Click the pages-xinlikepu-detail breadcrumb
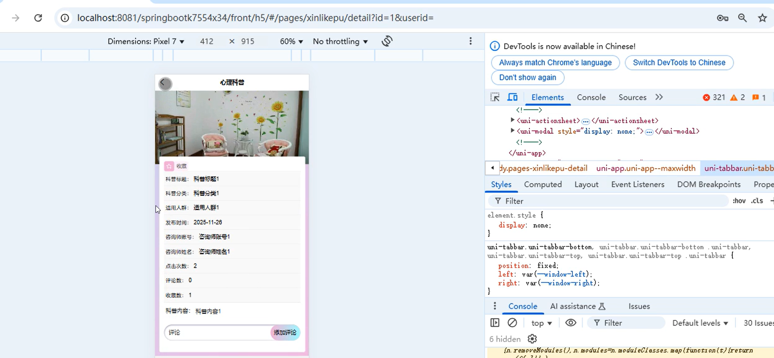 point(543,168)
